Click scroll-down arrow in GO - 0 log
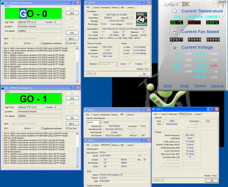The width and height of the screenshot is (228, 187). pos(77,81)
